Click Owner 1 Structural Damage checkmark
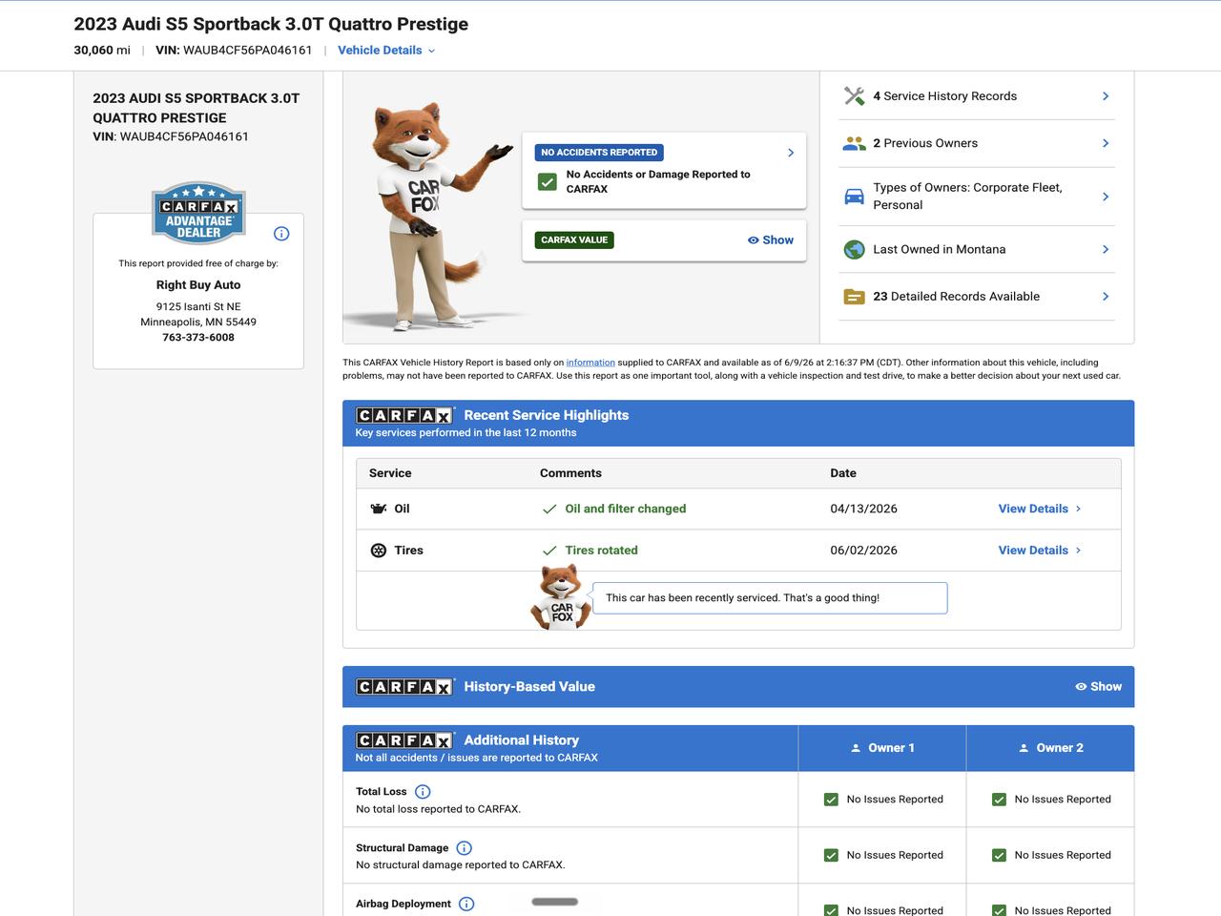 831,856
